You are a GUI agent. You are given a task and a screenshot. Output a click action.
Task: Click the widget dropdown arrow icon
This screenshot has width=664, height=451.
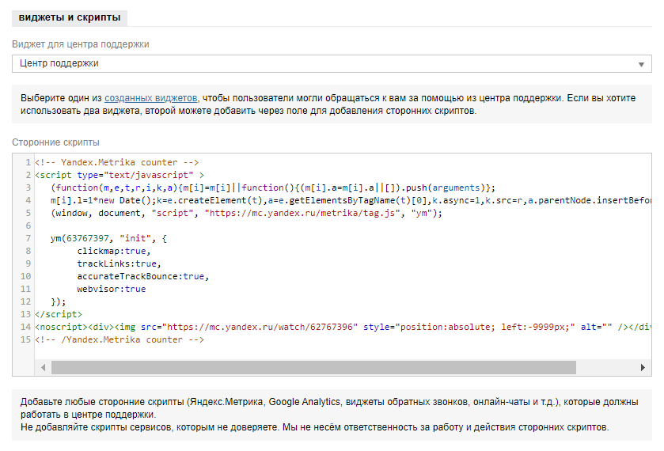pos(641,64)
